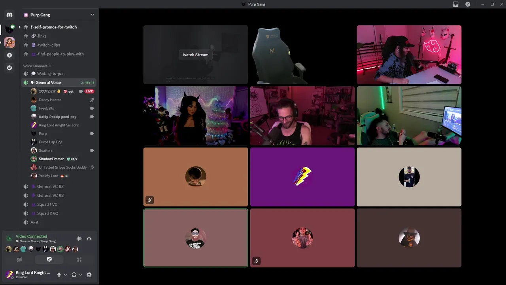Collapse the Voice Channels category
The image size is (506, 285).
coord(37,66)
